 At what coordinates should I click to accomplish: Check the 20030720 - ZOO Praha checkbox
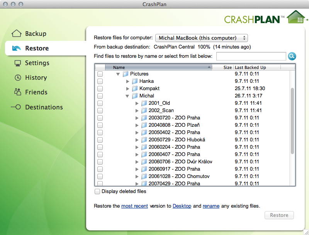[100, 118]
